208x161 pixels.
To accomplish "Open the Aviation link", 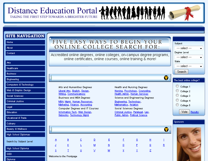I will (134, 105).
